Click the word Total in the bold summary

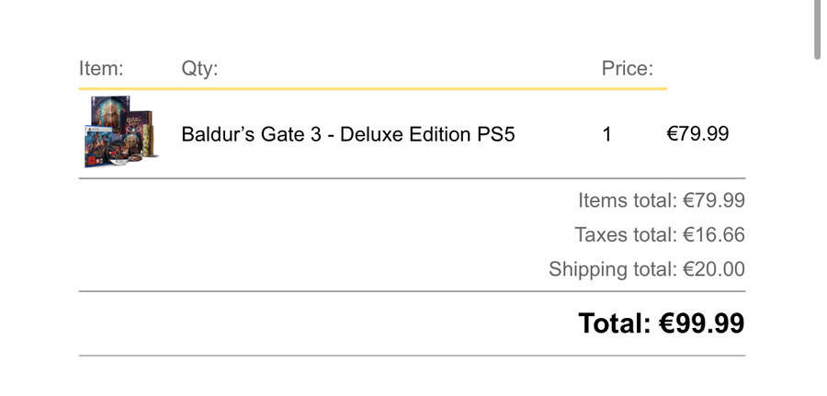tap(615, 323)
